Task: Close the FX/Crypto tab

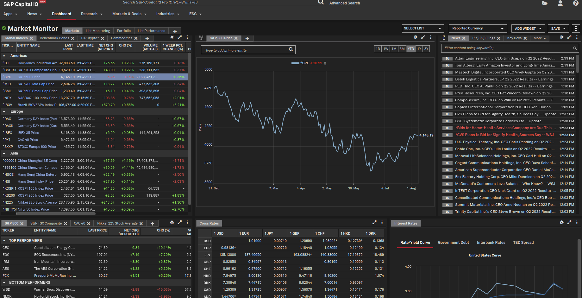Action: point(103,38)
